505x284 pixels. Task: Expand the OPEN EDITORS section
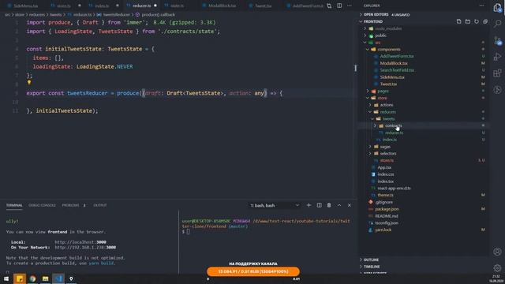click(386, 14)
